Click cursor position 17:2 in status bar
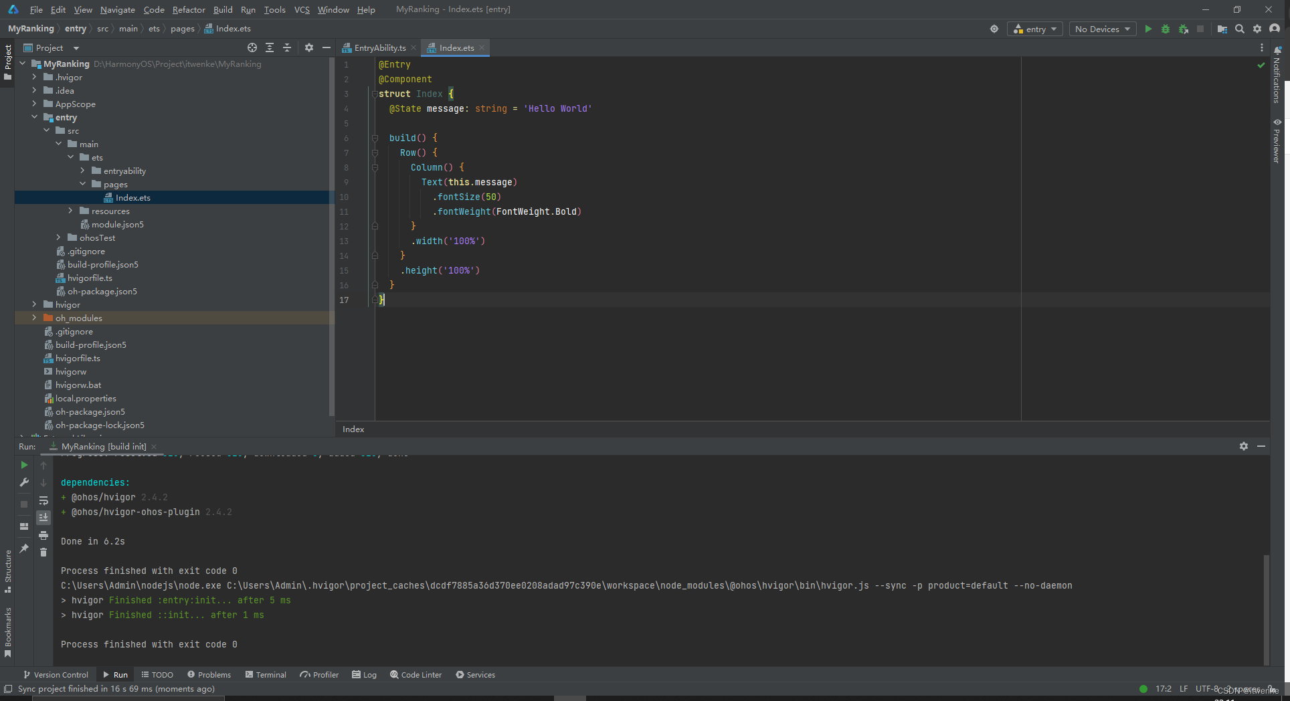The image size is (1290, 701). [1164, 688]
